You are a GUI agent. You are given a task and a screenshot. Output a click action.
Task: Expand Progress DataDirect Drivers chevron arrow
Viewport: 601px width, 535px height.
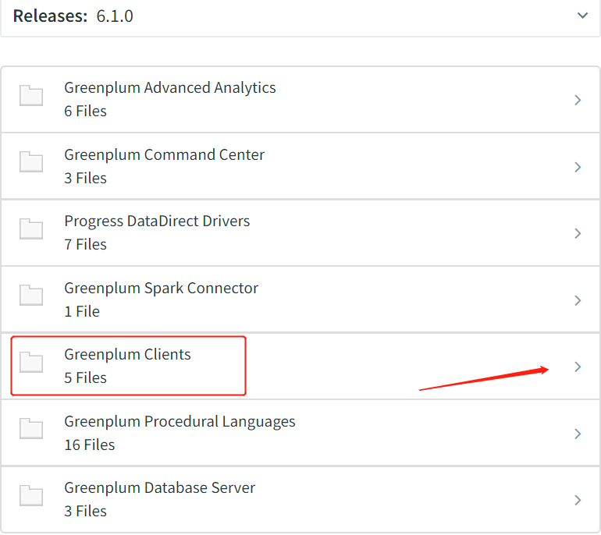(x=578, y=233)
